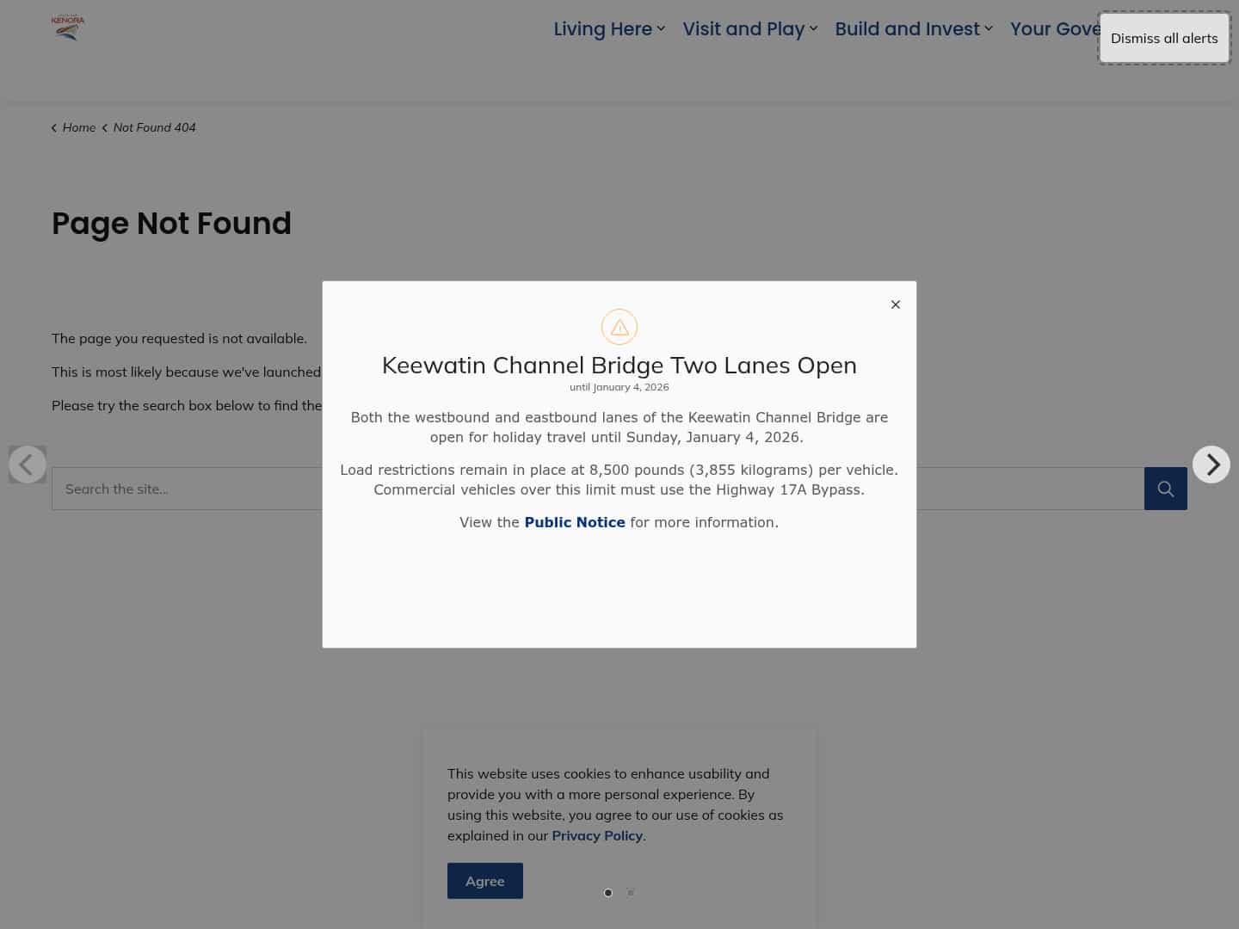Click chevron before Not Found 404 breadcrumb
This screenshot has width=1239, height=929.
click(x=104, y=127)
